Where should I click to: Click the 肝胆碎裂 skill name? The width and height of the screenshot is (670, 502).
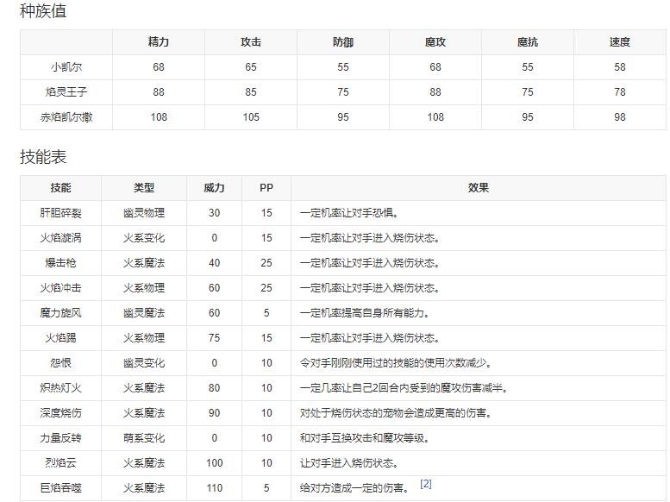click(x=61, y=213)
